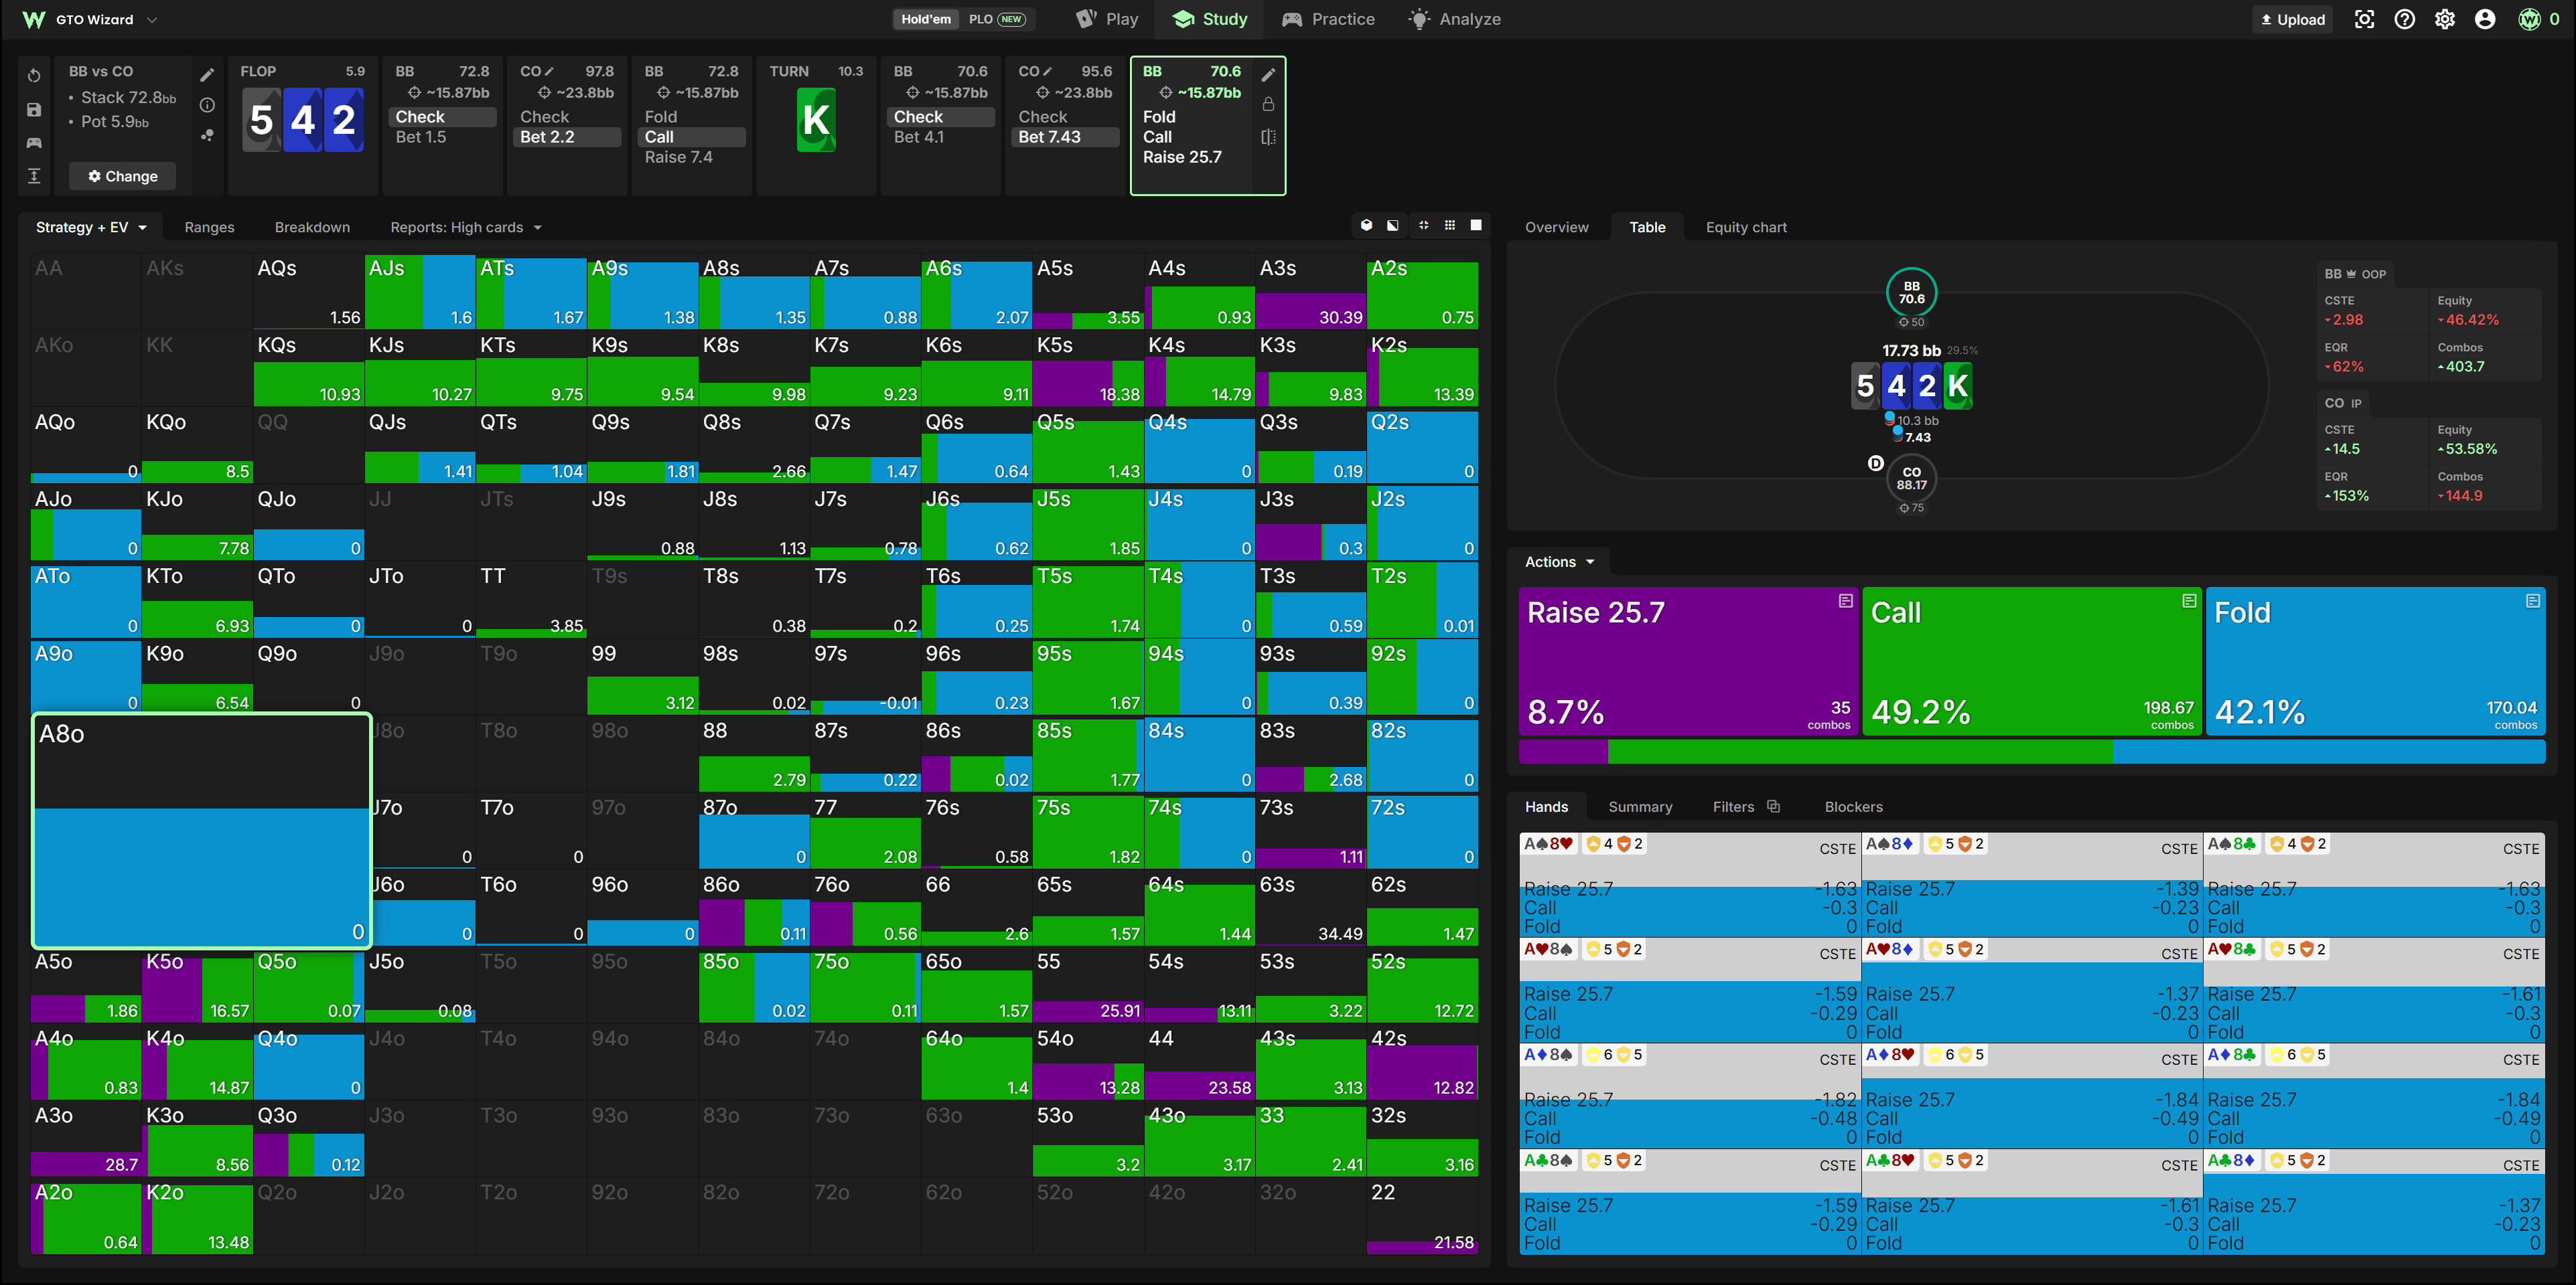Open the Strategy + EV dropdown
2576x1285 pixels.
coord(91,227)
